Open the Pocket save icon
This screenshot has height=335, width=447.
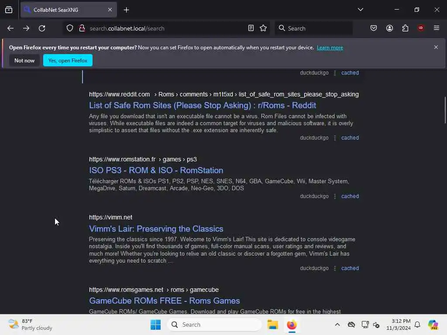pos(374,28)
